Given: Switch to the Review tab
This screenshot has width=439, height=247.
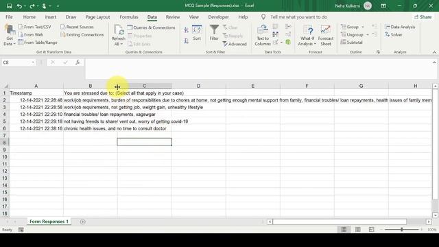Looking at the screenshot, I should pyautogui.click(x=173, y=17).
